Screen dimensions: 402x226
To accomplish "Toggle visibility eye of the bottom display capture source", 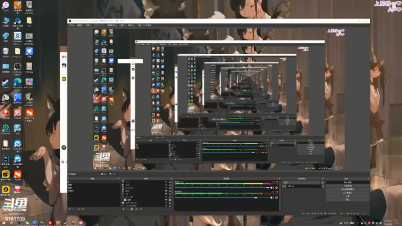I will click(x=166, y=206).
